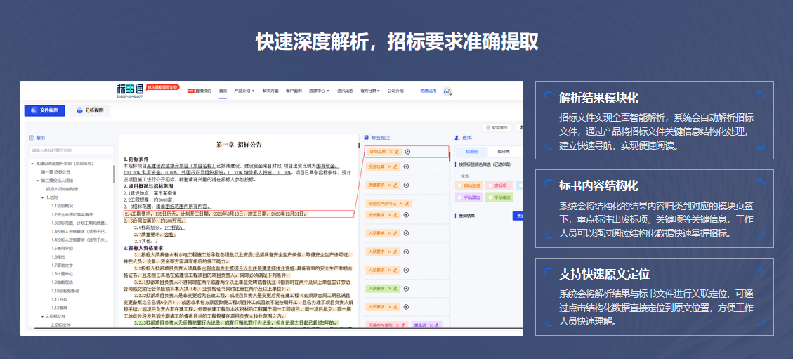Tick the 废标项 color filter checkbox

point(490,185)
